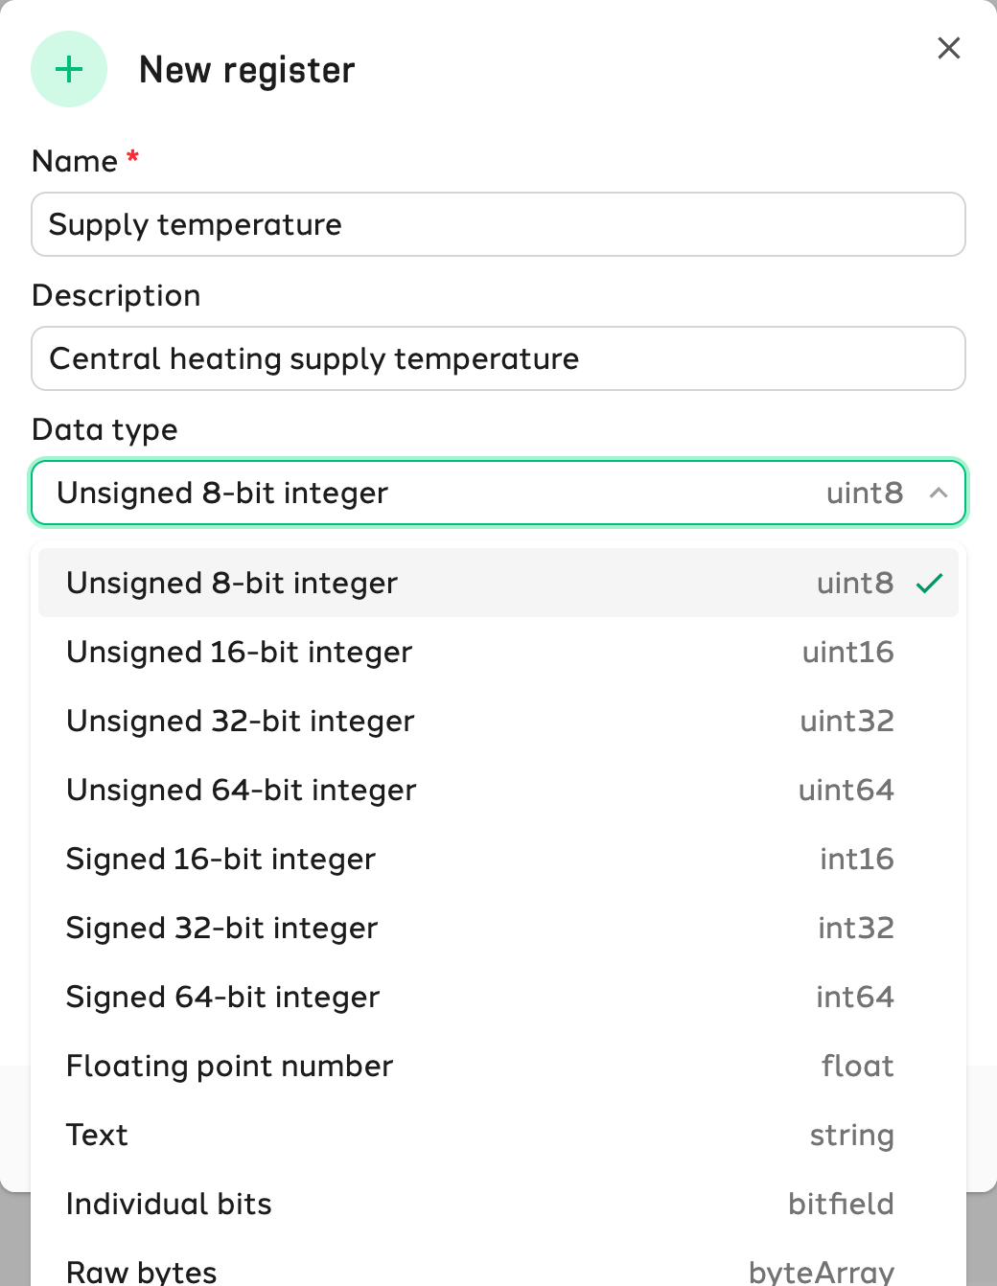Pick the Unsigned 32-bit integer option

(x=498, y=721)
